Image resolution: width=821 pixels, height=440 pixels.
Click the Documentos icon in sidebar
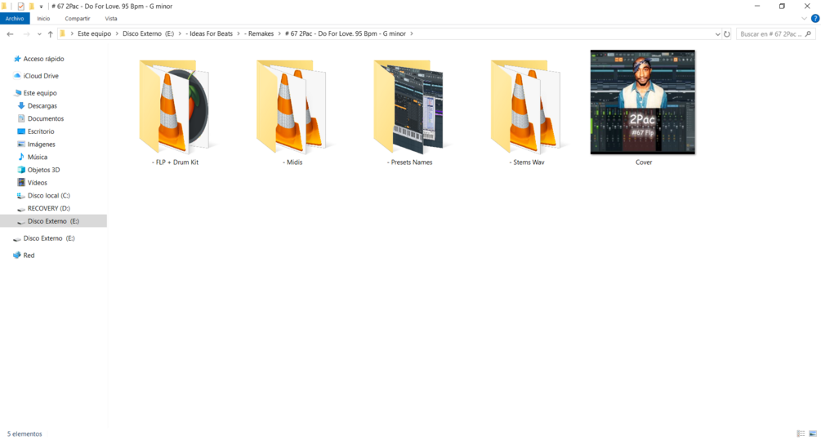click(21, 118)
